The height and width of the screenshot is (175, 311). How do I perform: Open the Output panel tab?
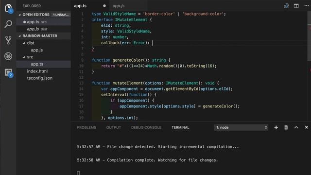pos(113,127)
